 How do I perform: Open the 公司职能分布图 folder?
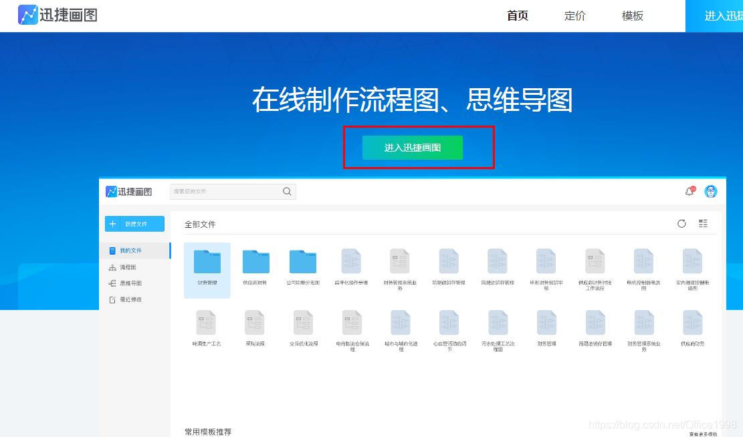(303, 267)
